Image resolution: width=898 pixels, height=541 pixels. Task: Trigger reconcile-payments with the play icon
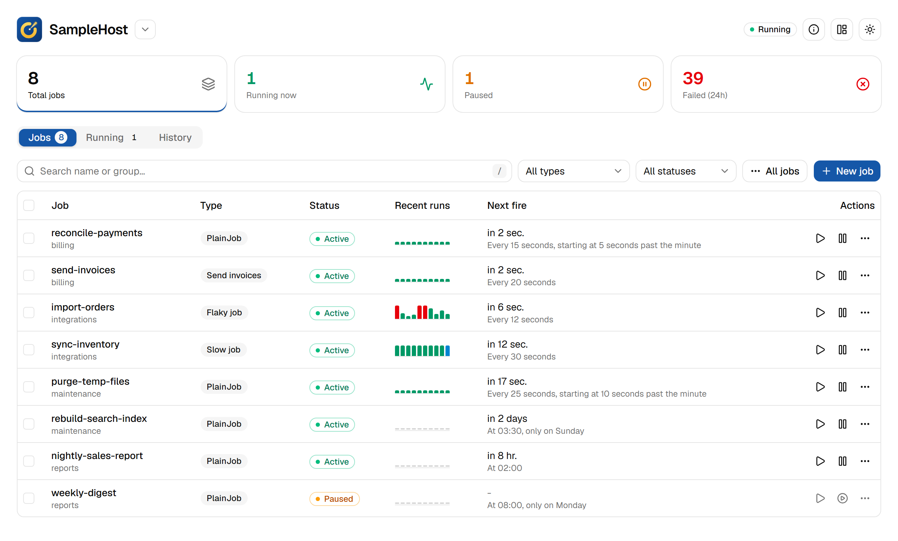(x=820, y=238)
